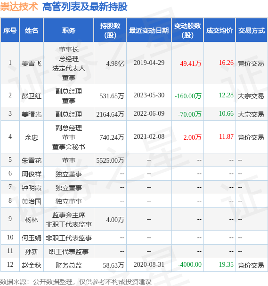This screenshot has width=268, height=286.
Task: Click 独立董事 in 周俊祥 row
Action: 69,174
